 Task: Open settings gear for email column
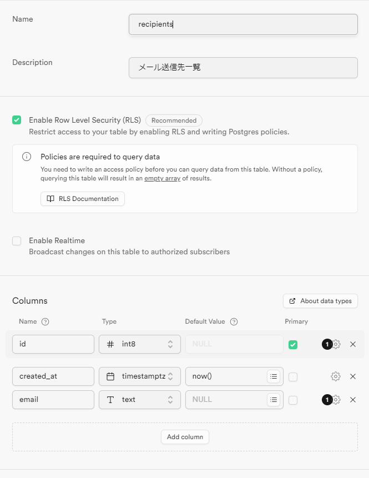(x=336, y=400)
